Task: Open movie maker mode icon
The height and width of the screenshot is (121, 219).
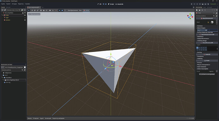Action: coord(208,4)
